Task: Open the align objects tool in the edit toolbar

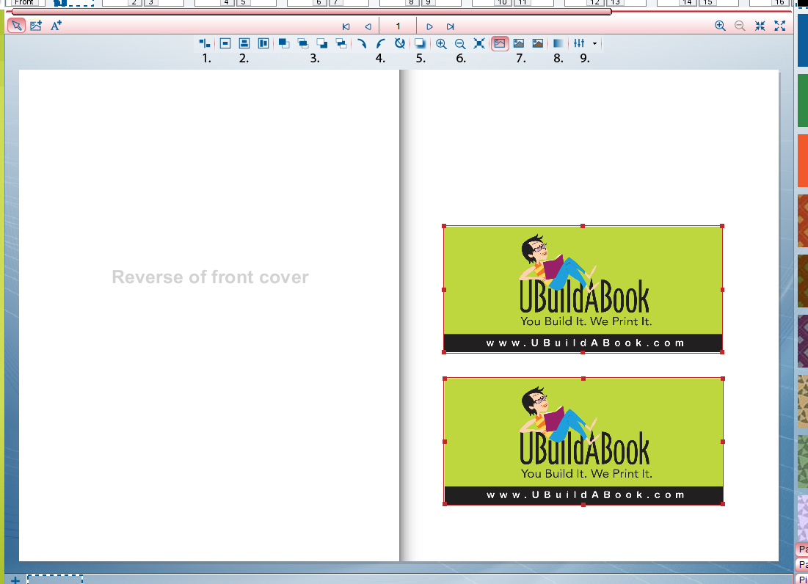Action: click(x=205, y=44)
